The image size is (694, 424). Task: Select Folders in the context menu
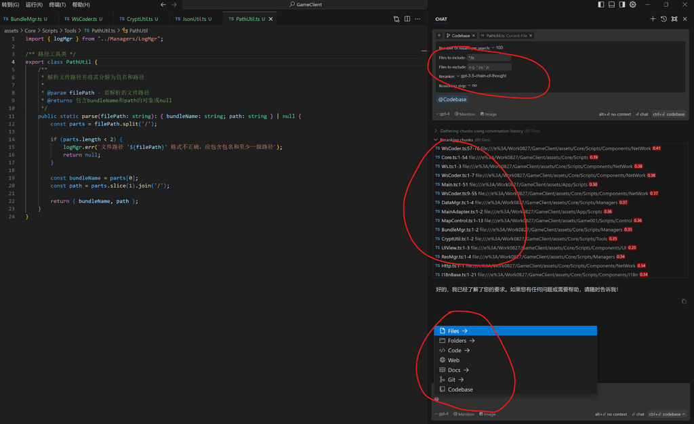[457, 341]
